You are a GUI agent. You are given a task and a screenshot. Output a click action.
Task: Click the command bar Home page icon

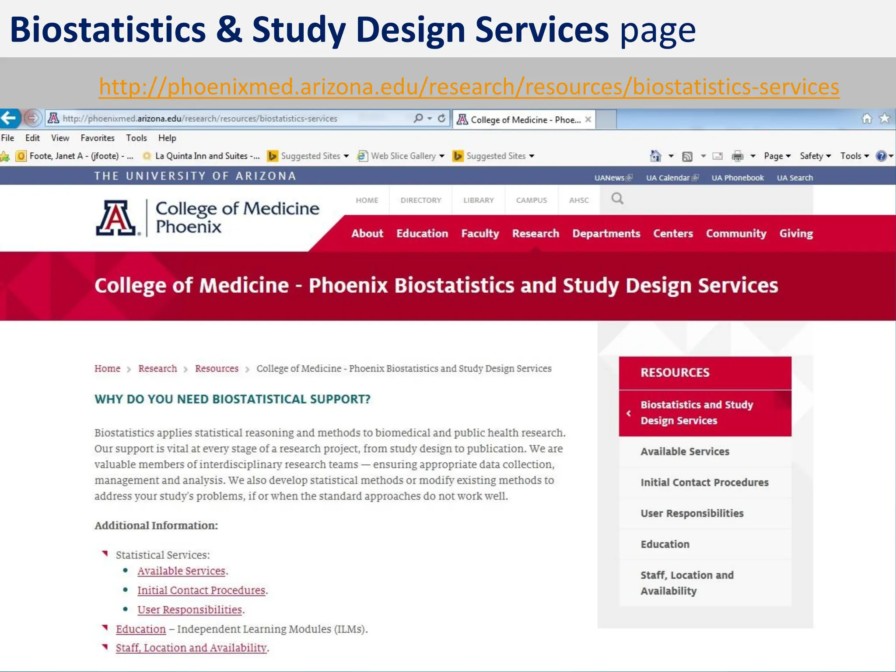pos(655,156)
